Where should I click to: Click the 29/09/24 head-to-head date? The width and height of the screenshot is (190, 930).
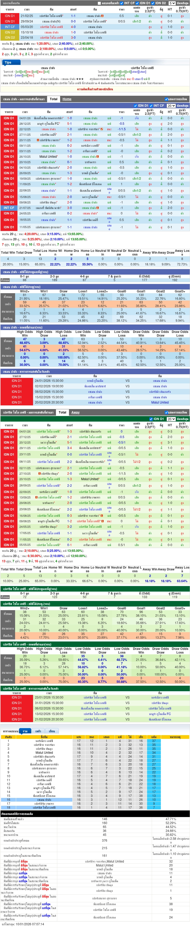(x=27, y=21)
